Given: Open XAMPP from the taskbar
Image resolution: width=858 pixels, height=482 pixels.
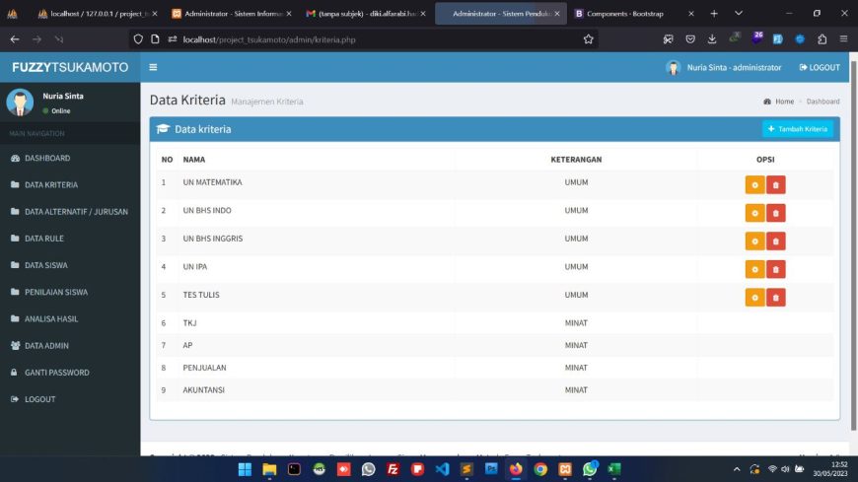Looking at the screenshot, I should point(565,469).
